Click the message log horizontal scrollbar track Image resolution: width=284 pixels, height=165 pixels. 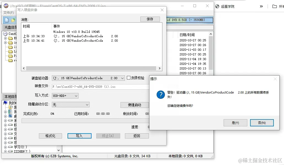coord(91,68)
